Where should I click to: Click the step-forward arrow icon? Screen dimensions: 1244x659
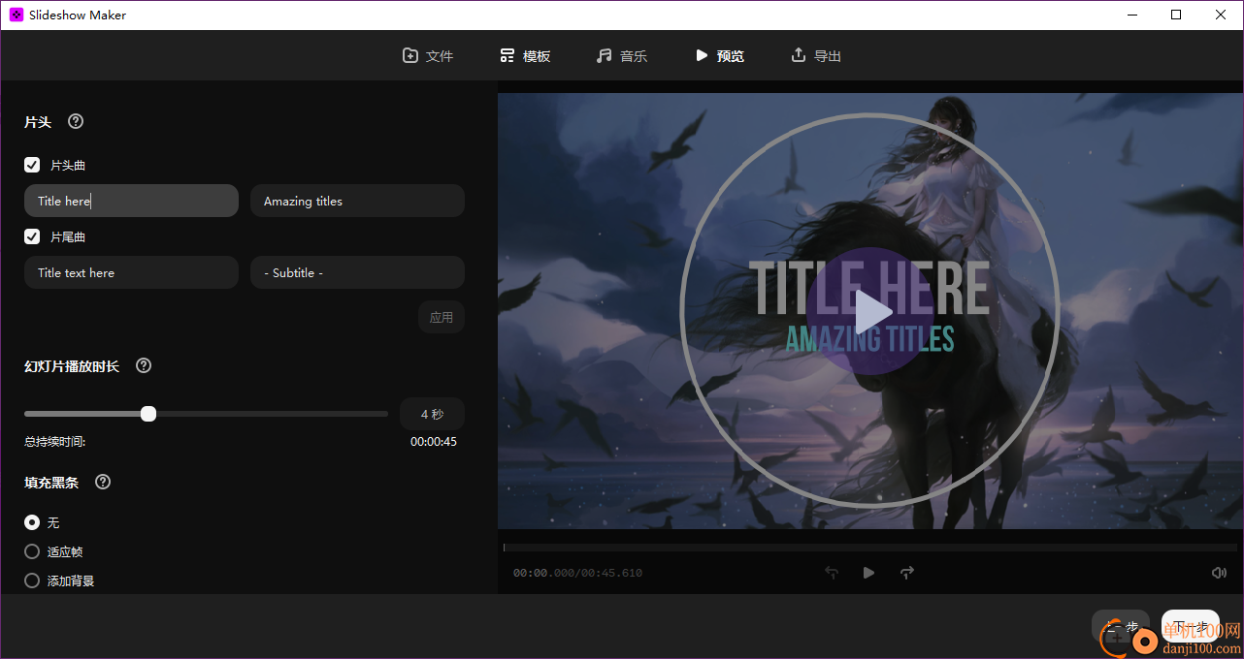tap(907, 573)
